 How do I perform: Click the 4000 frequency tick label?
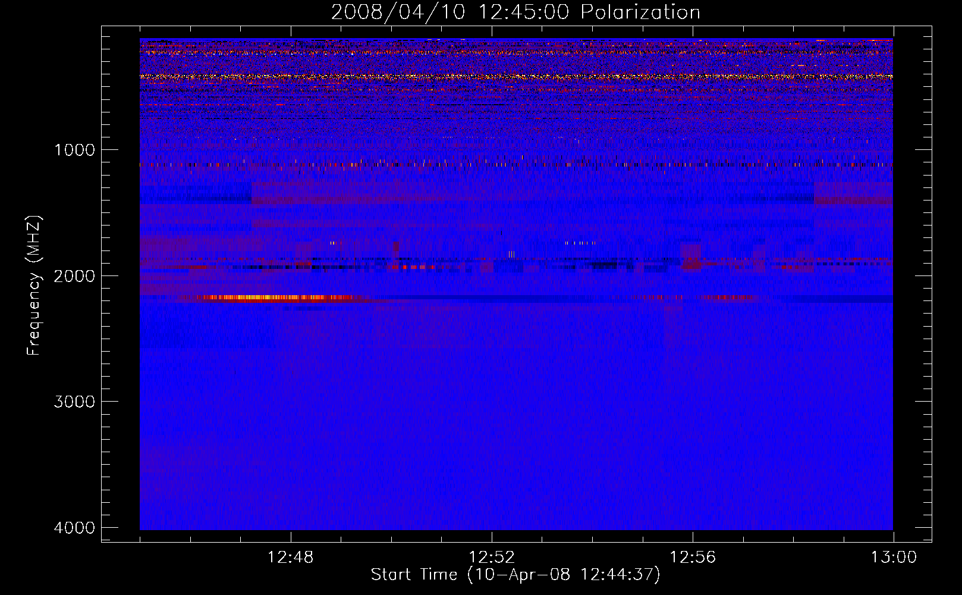[75, 528]
